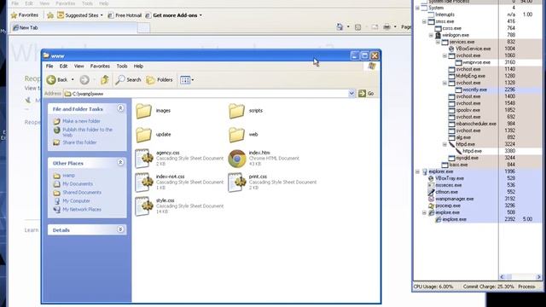The image size is (546, 307).
Task: Collapse the winlogon.exe tree node
Action: [x=431, y=35]
